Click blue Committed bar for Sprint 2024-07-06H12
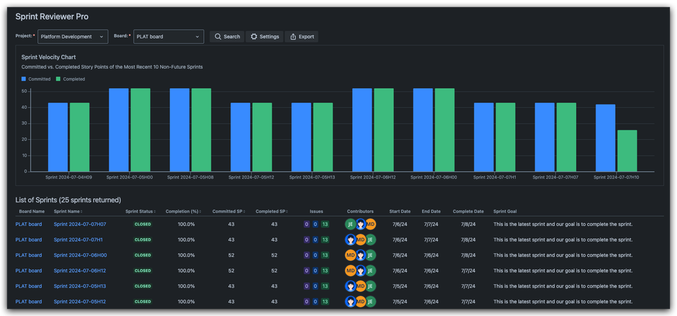The width and height of the screenshot is (677, 316). (363, 130)
